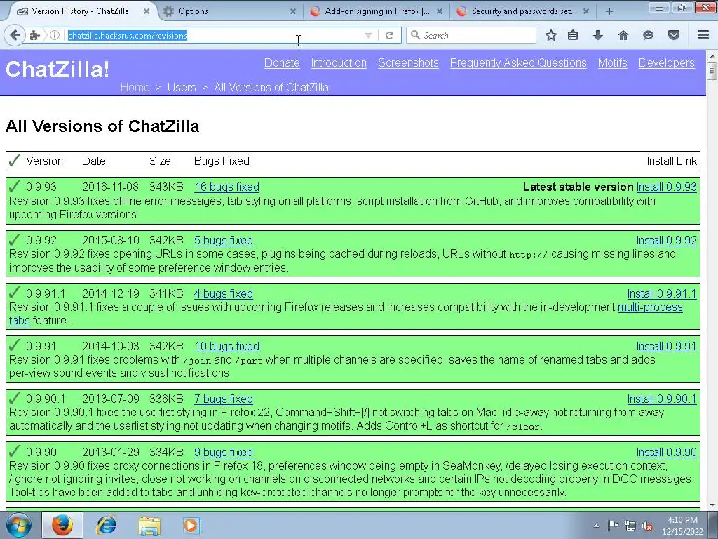Click the Install 0.9.90.1 link

tap(662, 399)
